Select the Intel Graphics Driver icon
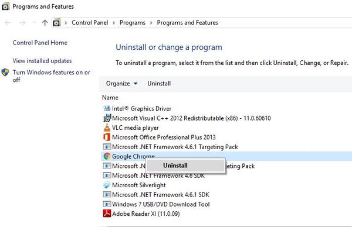 click(107, 108)
